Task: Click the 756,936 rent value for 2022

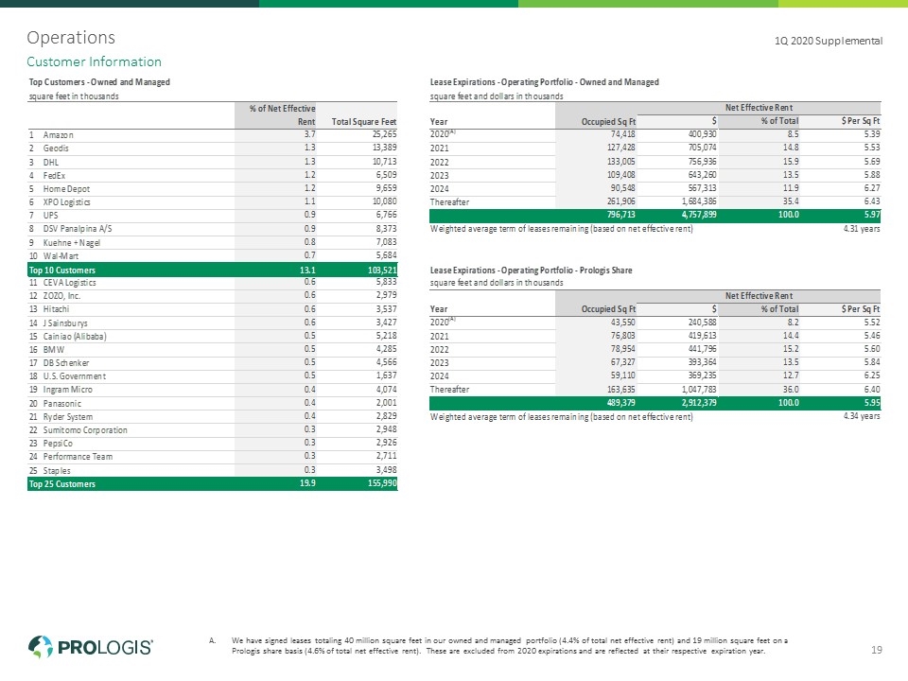Action: [703, 162]
